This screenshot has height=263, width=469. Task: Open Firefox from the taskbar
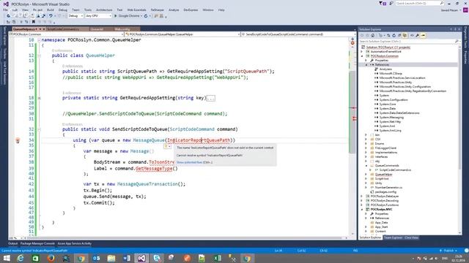(x=51, y=258)
